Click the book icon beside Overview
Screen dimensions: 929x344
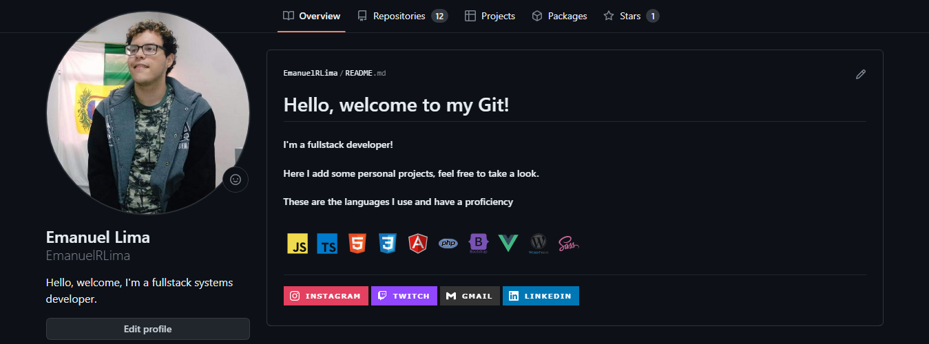[289, 16]
